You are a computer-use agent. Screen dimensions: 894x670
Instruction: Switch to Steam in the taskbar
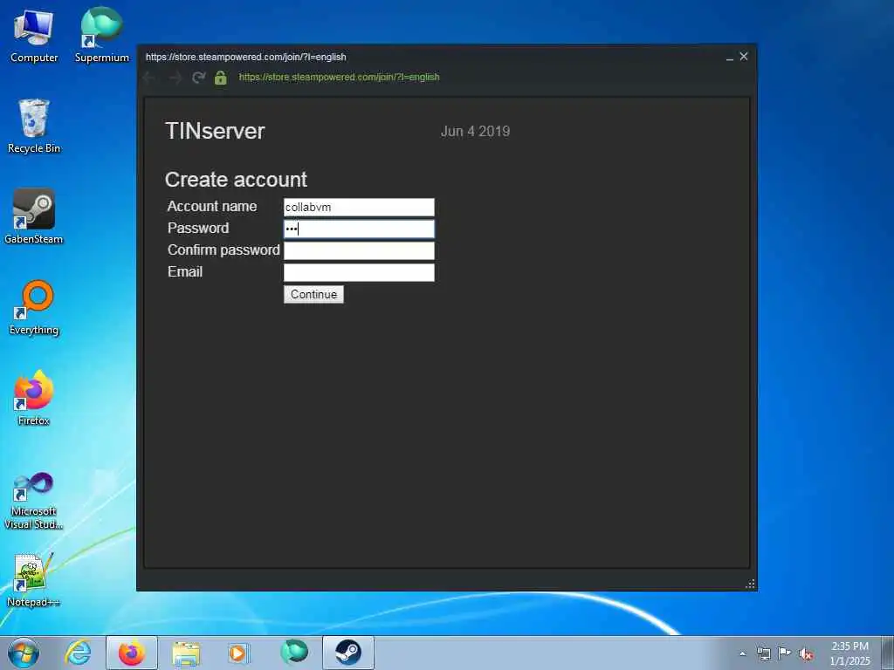348,653
